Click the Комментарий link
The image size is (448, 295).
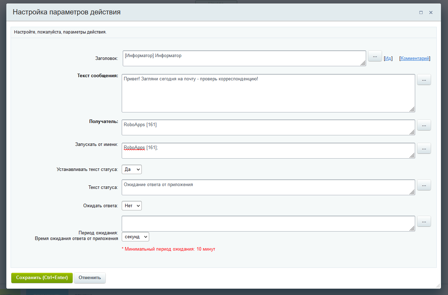pyautogui.click(x=415, y=59)
